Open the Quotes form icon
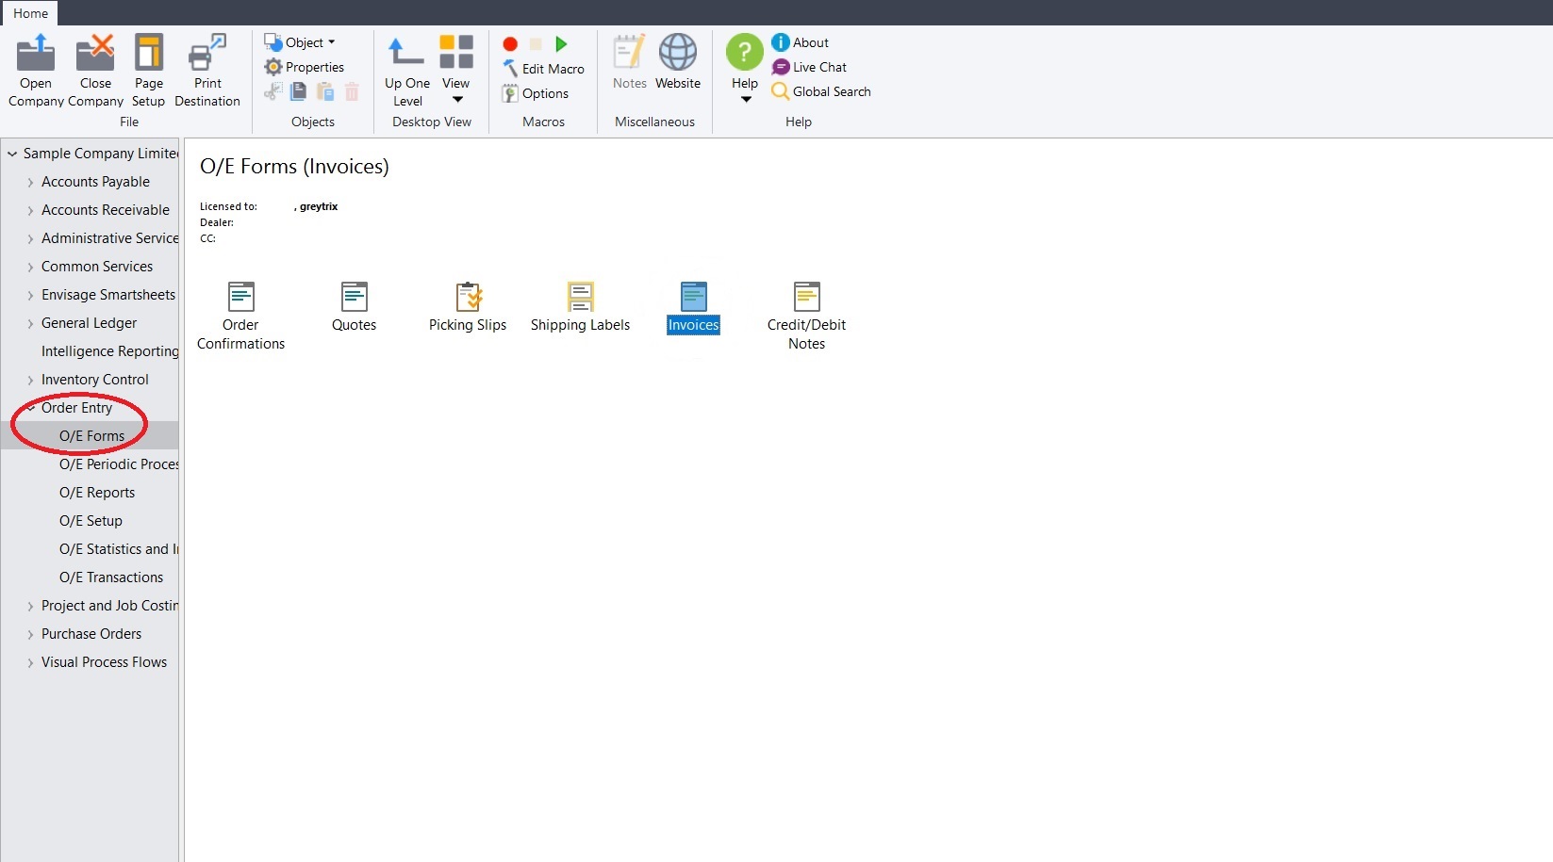 [354, 298]
